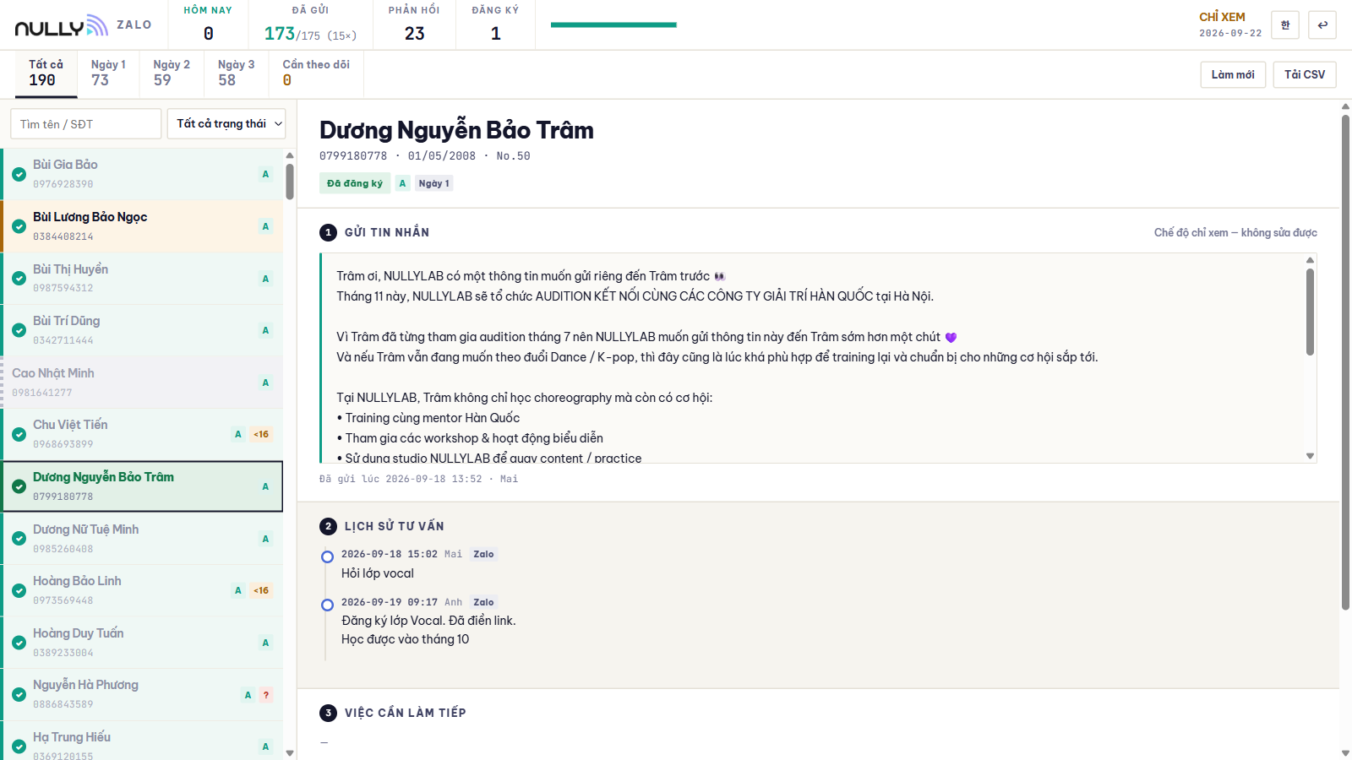Click the NULLY Zalo logo
Screen dimensions: 1352x760
83,25
